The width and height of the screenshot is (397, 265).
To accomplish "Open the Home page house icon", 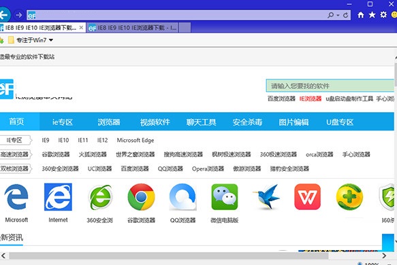I will click(x=360, y=15).
